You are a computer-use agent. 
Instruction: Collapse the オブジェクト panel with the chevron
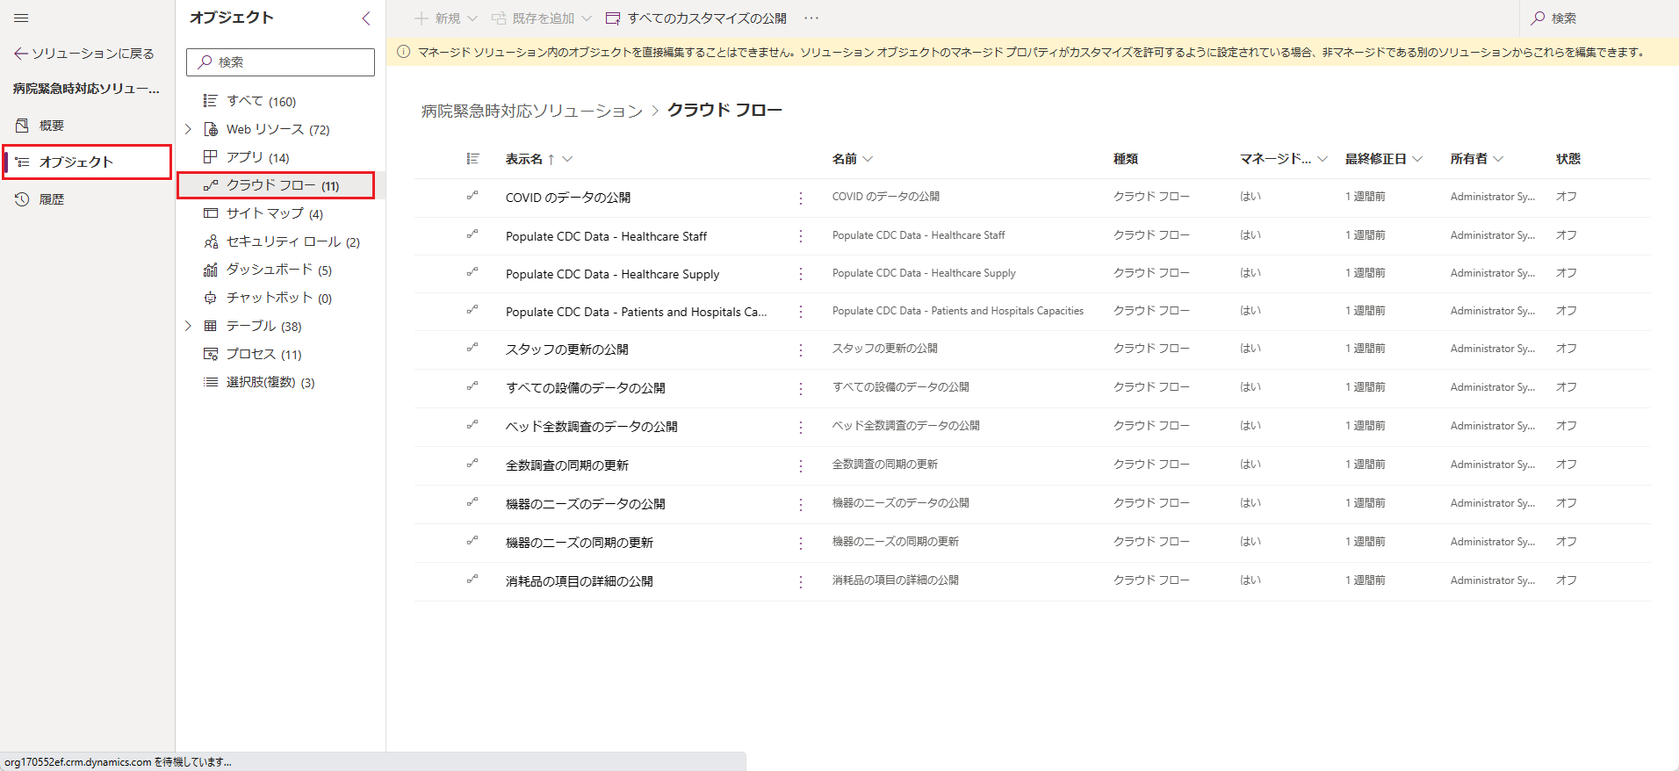pyautogui.click(x=366, y=18)
